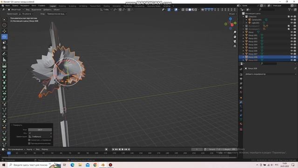Screen dimensions: 298x168
Task: Enable the second checkbox in Rotate operator panel
Action: 29,143
